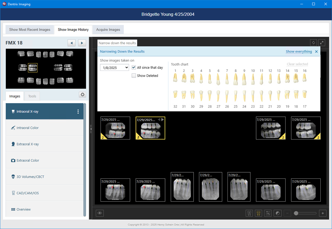
Task: Select tooth 30 in the tooth chart
Action: [192, 95]
